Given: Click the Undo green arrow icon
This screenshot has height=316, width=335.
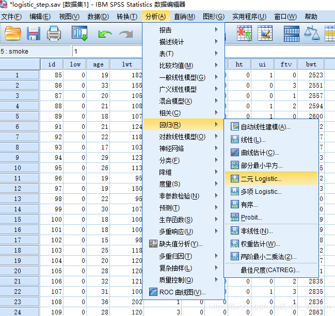Looking at the screenshot, I should tap(105, 34).
